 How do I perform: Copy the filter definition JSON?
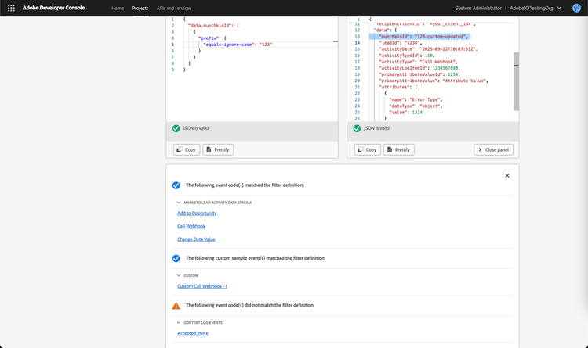(187, 149)
